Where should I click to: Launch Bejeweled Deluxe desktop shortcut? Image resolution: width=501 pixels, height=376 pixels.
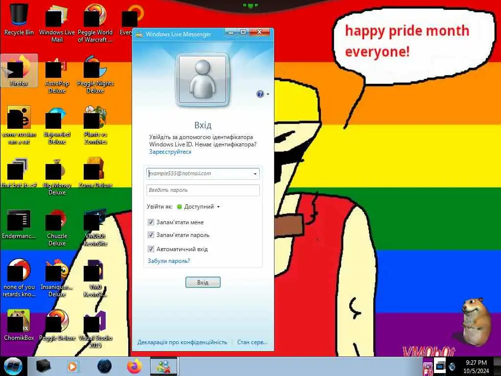[57, 125]
